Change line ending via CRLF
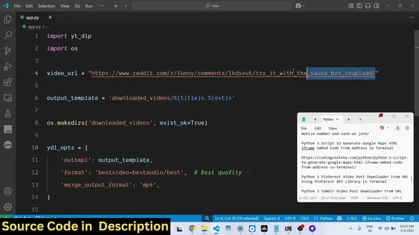This screenshot has width=419, height=235. click(304, 218)
